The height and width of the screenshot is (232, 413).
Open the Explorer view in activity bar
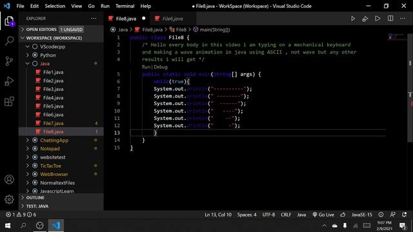click(9, 21)
